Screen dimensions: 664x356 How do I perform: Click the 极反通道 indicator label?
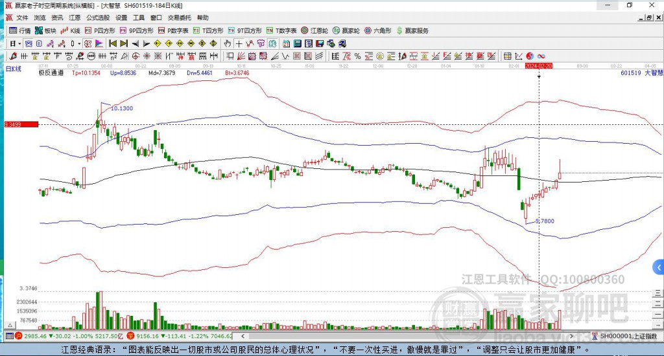tap(51, 72)
